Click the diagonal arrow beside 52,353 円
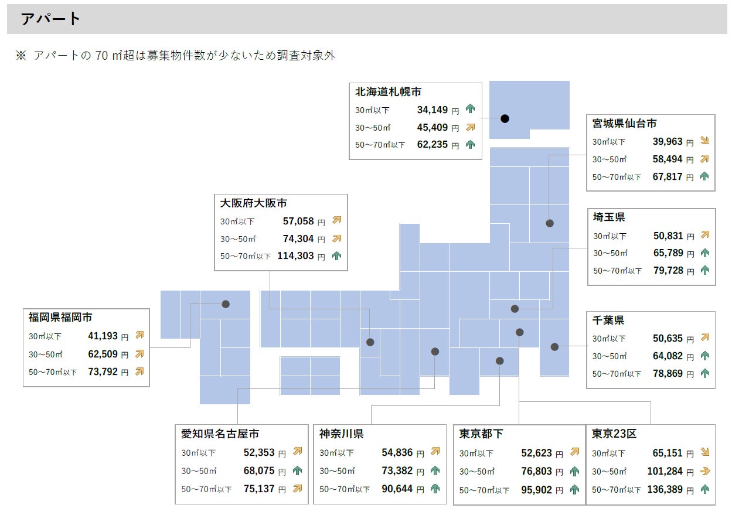This screenshot has width=732, height=515. (x=297, y=452)
